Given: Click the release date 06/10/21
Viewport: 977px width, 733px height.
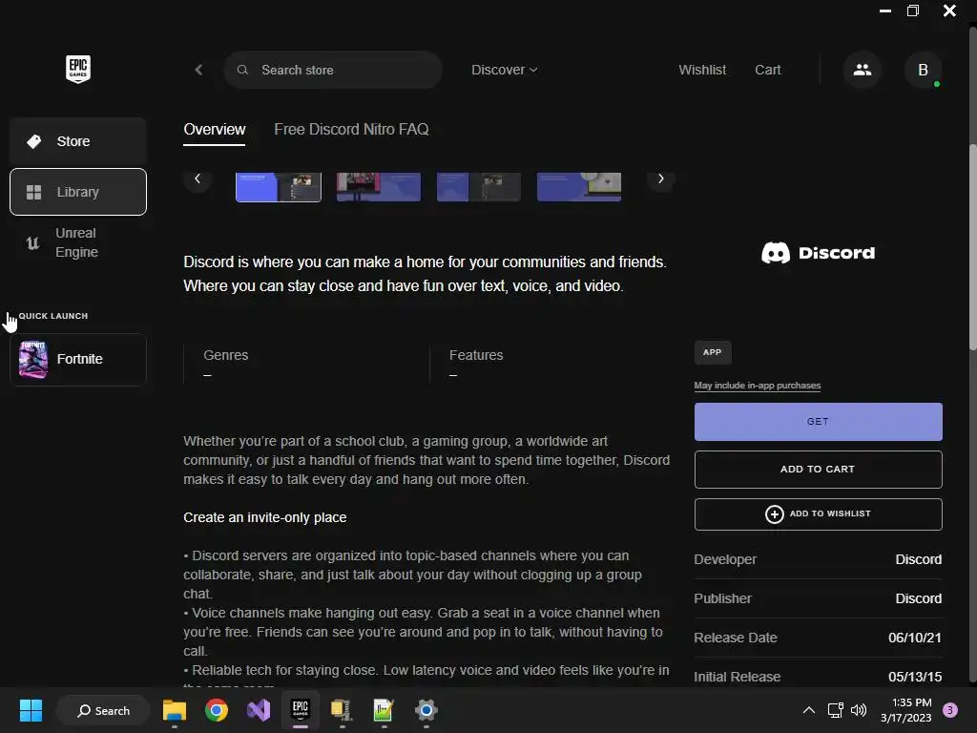Looking at the screenshot, I should coord(915,639).
